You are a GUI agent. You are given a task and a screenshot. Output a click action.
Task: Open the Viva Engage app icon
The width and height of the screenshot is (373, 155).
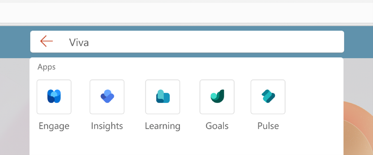(54, 97)
